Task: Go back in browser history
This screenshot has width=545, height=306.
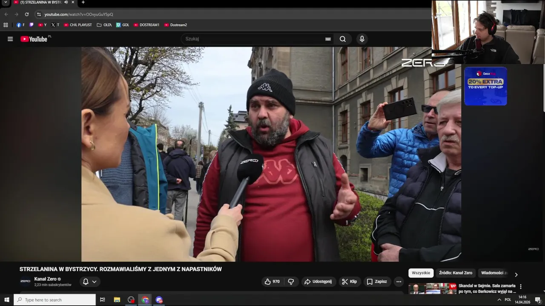Action: tap(6, 14)
